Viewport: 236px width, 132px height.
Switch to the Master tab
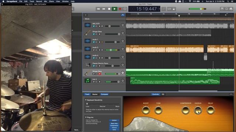click(95, 94)
